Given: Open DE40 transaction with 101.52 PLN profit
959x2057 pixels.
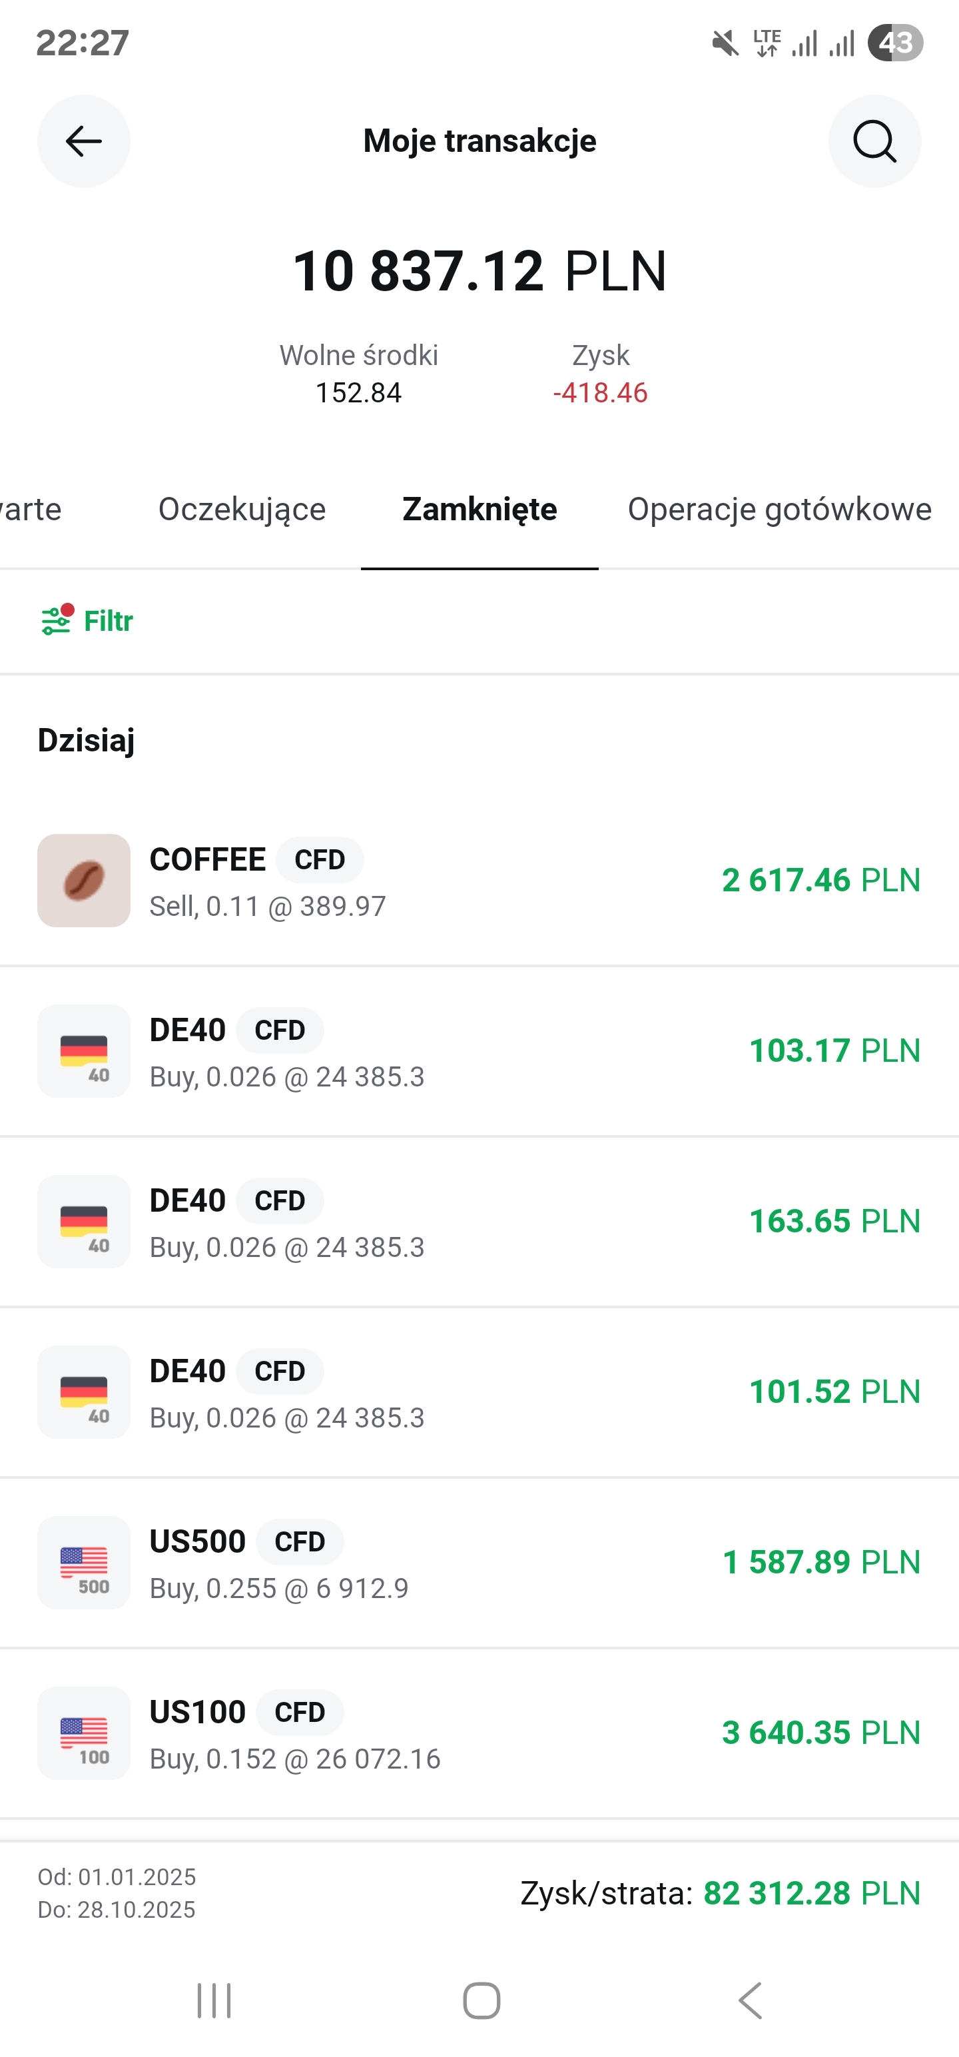Looking at the screenshot, I should [x=479, y=1393].
